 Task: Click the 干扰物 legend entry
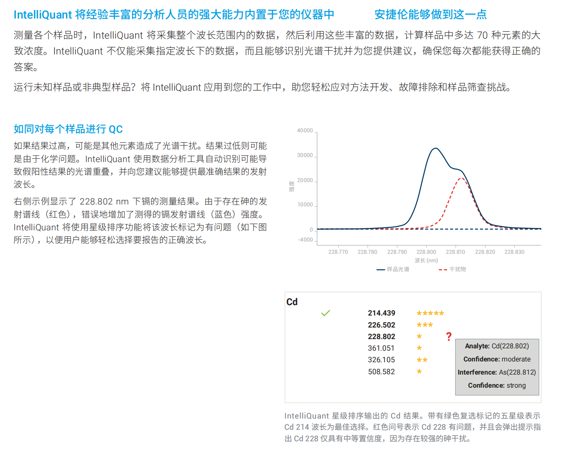click(452, 269)
